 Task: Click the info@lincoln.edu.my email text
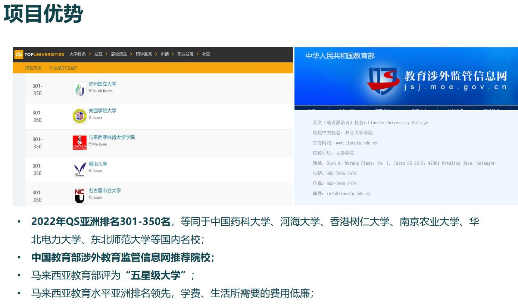pos(348,194)
